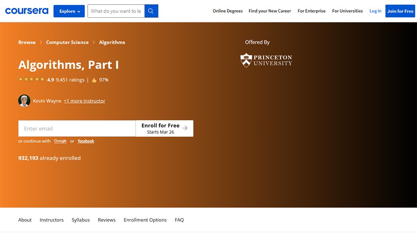
Task: Open Online Degrees
Action: (227, 11)
